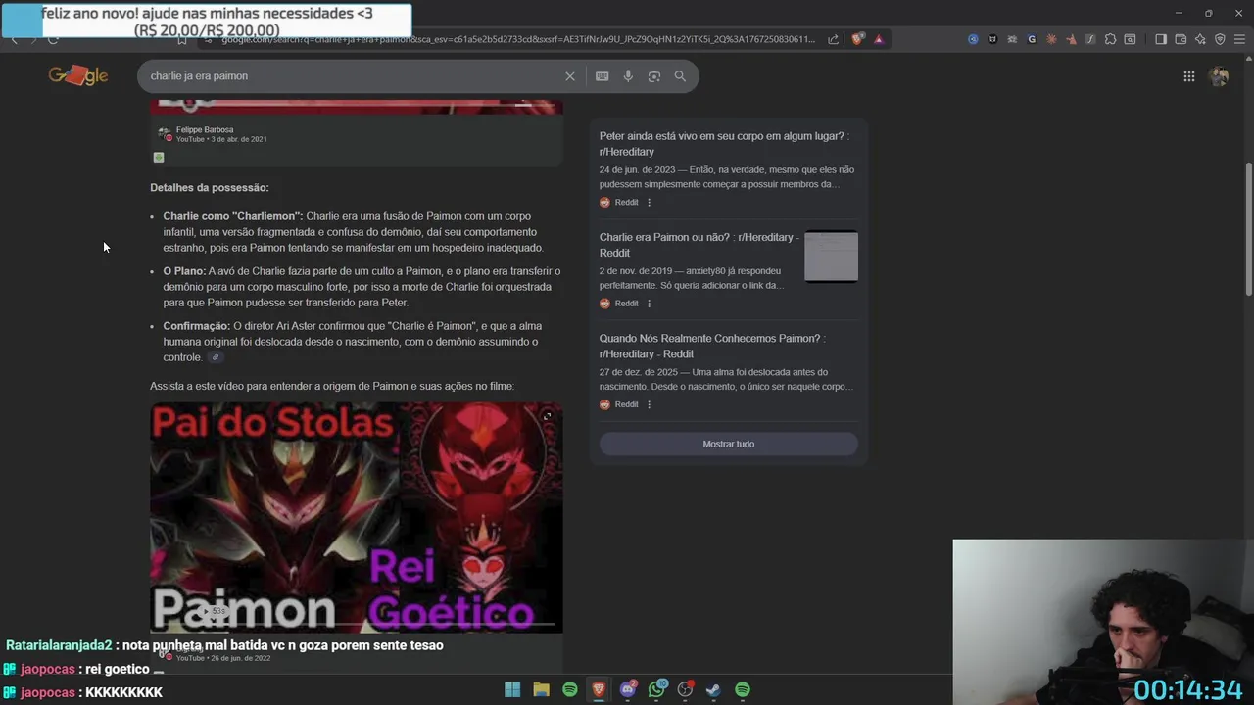Click the 'Felippe Barbosa' video channel name
Viewport: 1254px width, 705px height.
205,129
